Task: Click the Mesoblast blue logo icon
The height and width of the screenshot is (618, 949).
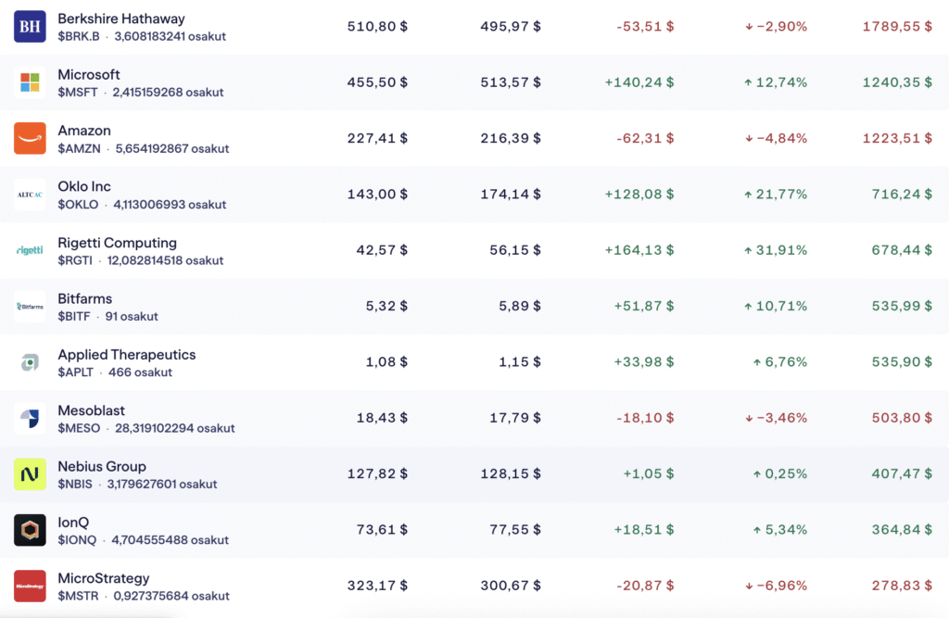Action: coord(30,419)
